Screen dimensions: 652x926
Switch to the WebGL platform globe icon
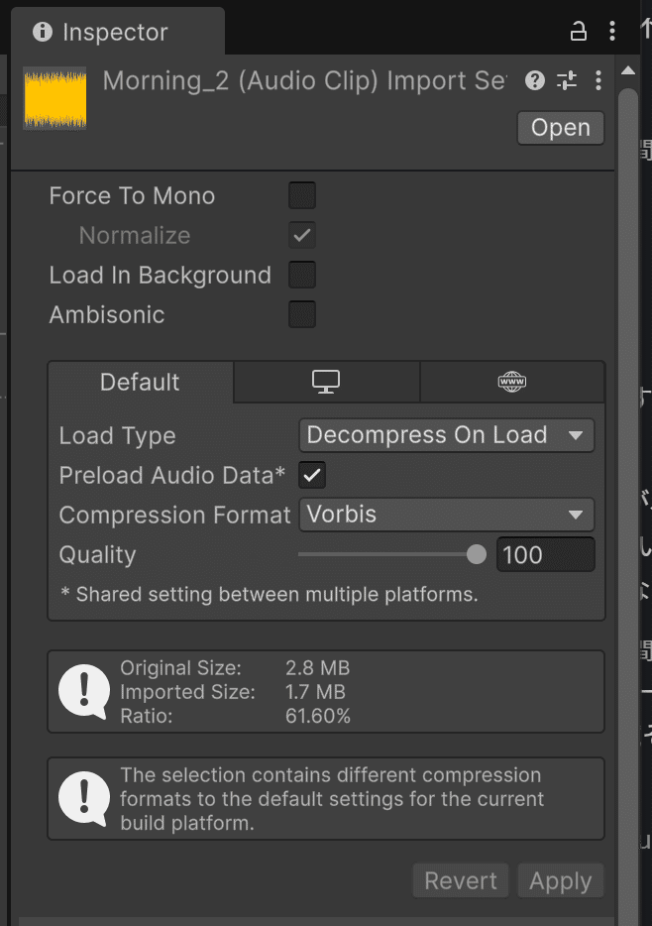click(512, 382)
